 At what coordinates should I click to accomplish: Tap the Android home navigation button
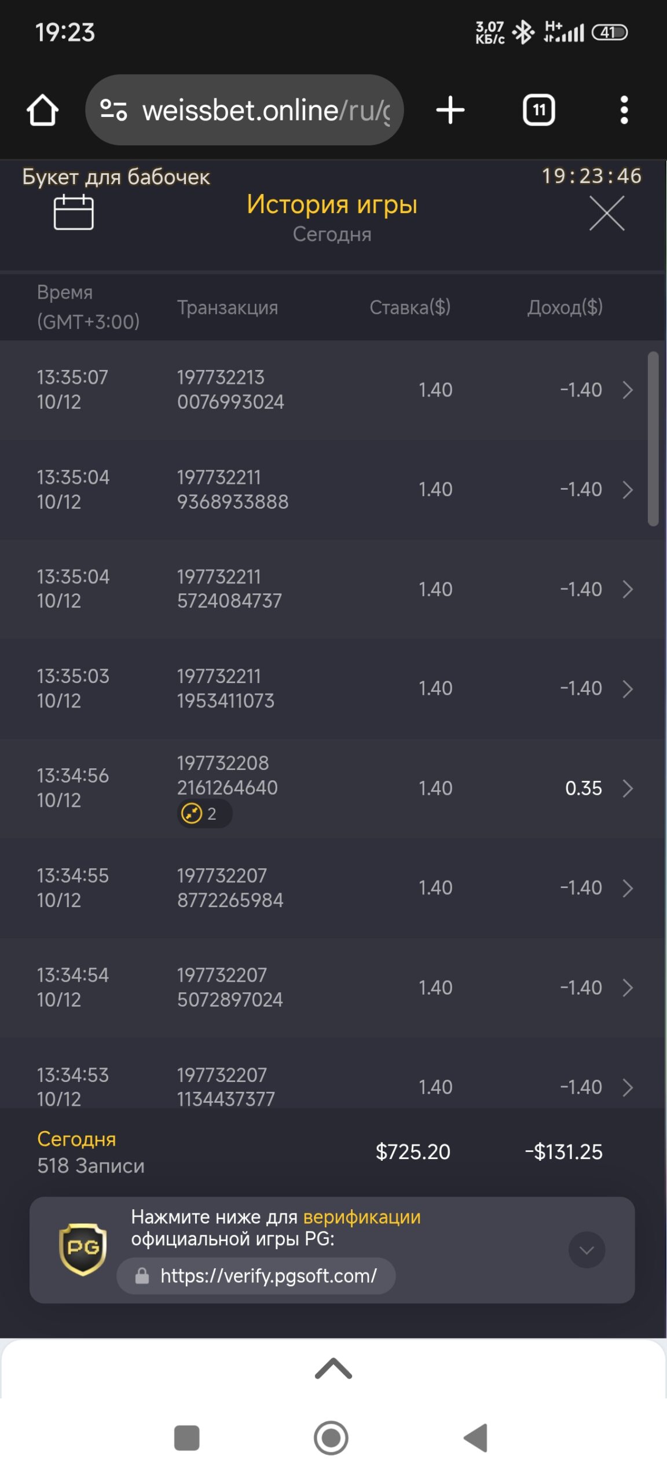click(331, 1437)
